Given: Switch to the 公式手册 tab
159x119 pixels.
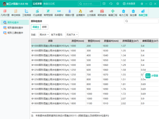Looking at the screenshot, I should 37,4.
